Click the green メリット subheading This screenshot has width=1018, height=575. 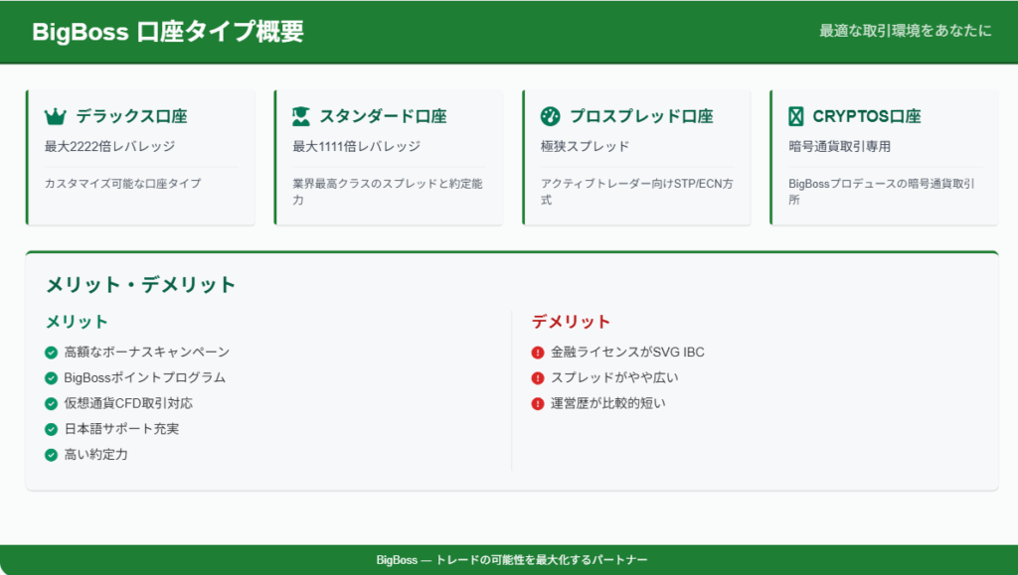[x=77, y=322]
